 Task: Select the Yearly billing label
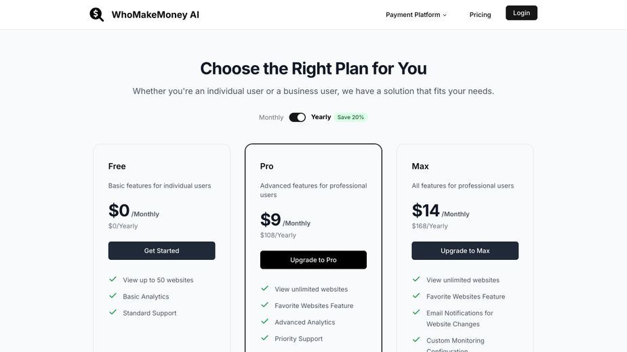321,117
